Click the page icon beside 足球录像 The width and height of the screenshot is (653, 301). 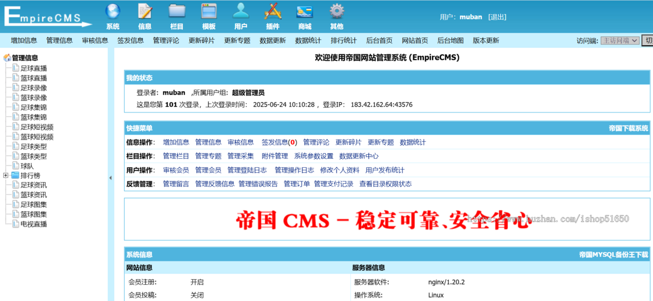(16, 87)
